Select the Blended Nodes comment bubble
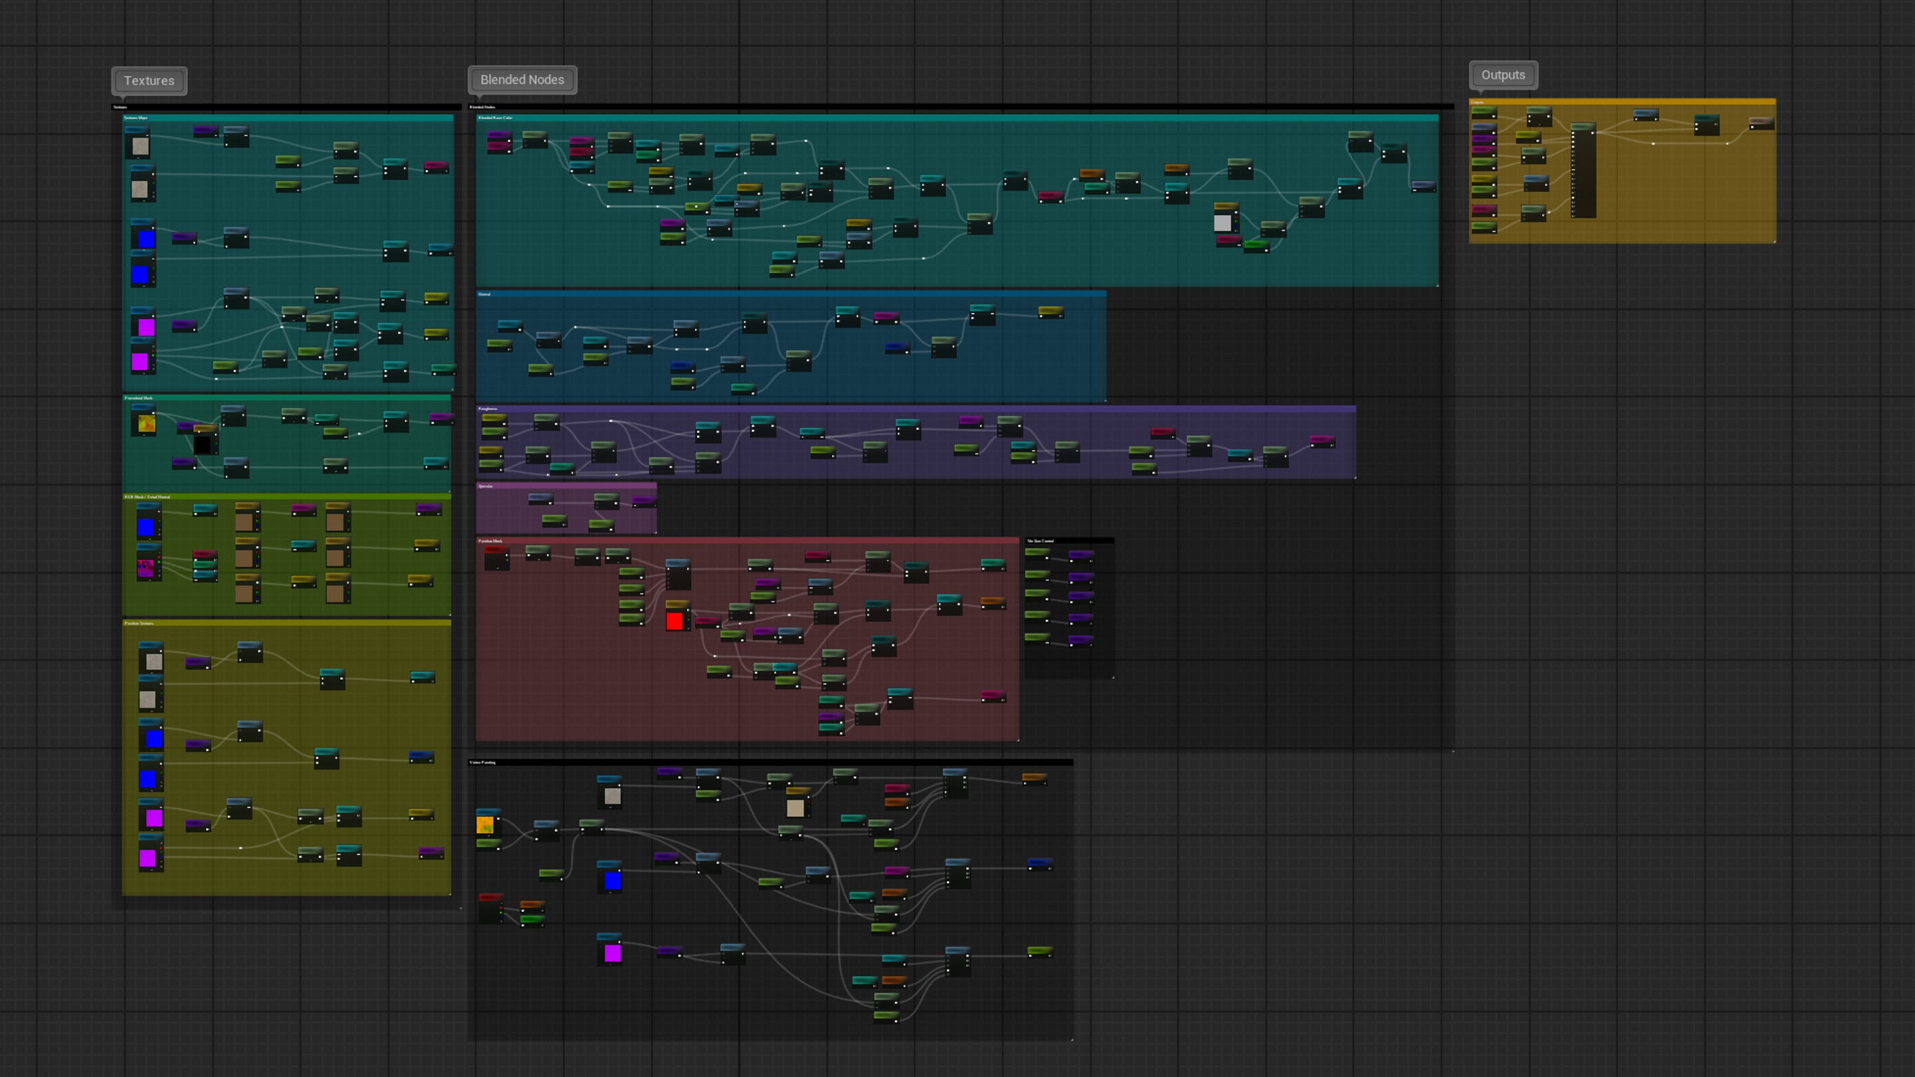1915x1077 pixels. click(522, 80)
